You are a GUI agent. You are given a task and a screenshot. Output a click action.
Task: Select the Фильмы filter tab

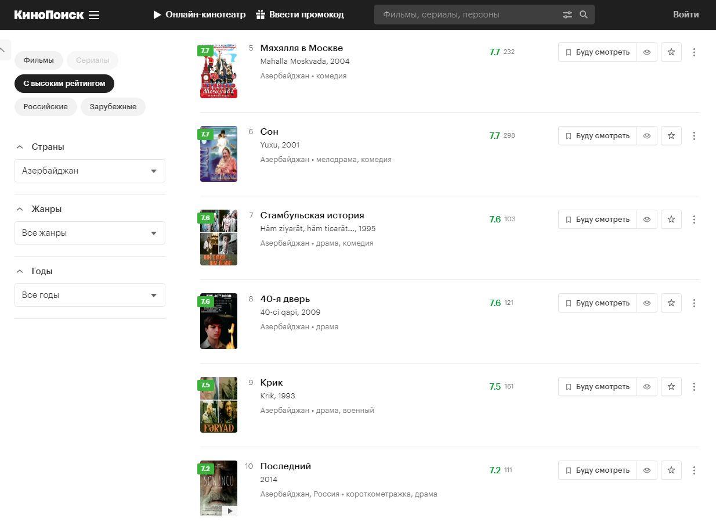[x=39, y=60]
